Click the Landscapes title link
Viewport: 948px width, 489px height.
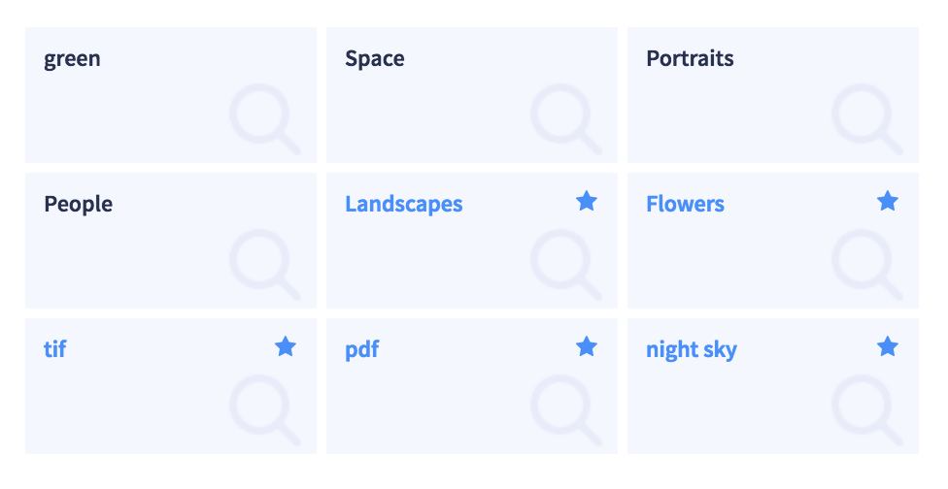coord(404,204)
